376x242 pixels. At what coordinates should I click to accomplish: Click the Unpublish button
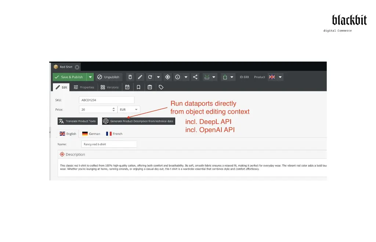point(108,77)
